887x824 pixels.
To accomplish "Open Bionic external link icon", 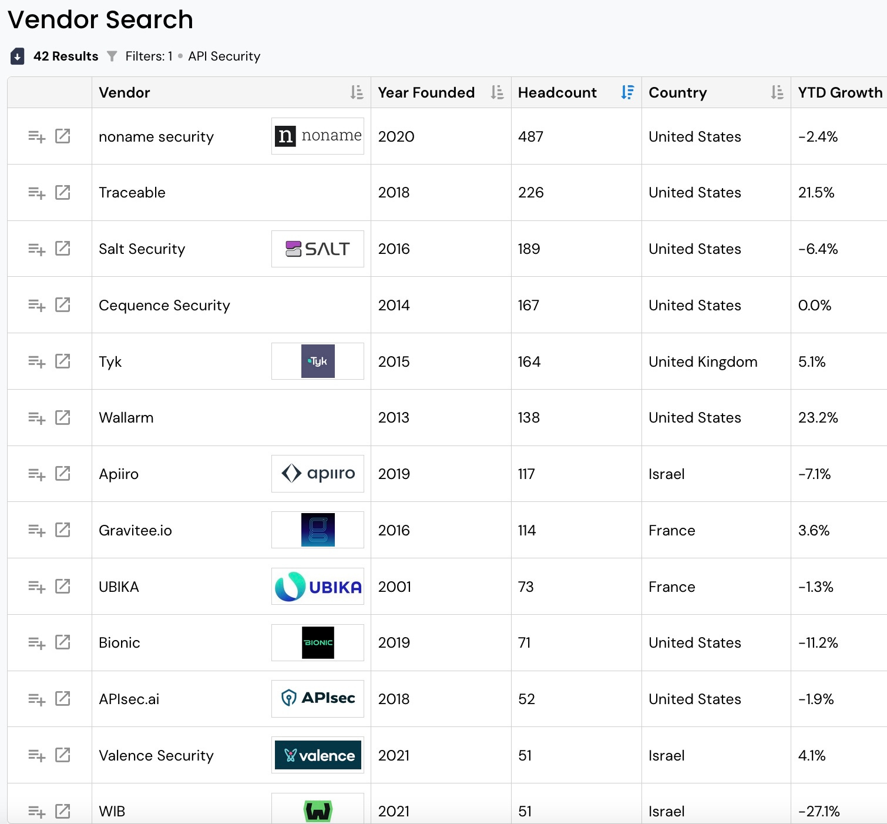I will click(x=62, y=642).
